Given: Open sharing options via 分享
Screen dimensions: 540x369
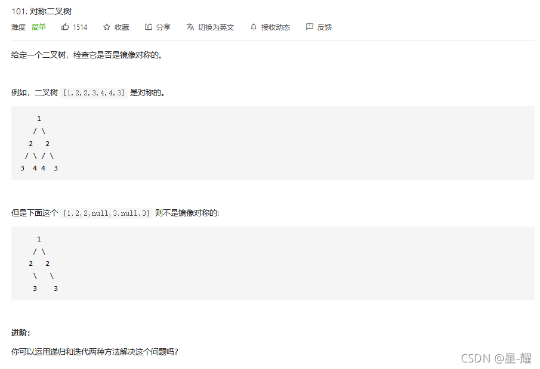Looking at the screenshot, I should point(158,26).
